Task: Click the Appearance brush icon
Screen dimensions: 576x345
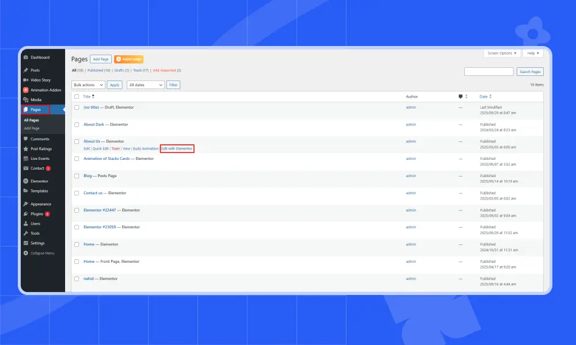Action: 26,204
